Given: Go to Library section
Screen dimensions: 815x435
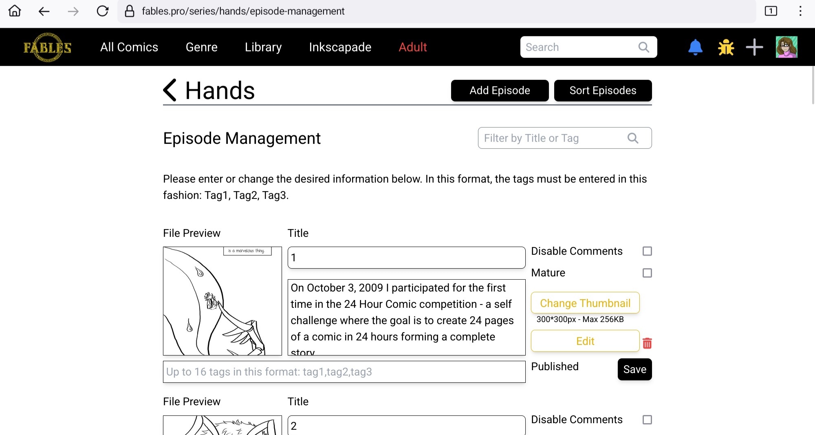Looking at the screenshot, I should pyautogui.click(x=263, y=47).
